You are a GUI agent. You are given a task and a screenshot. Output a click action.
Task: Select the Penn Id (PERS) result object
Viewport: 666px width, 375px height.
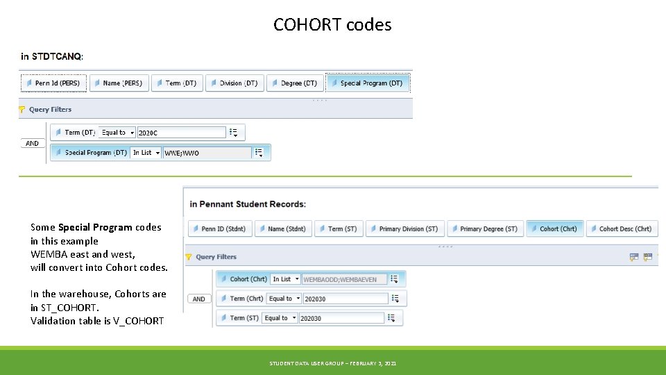[x=53, y=83]
